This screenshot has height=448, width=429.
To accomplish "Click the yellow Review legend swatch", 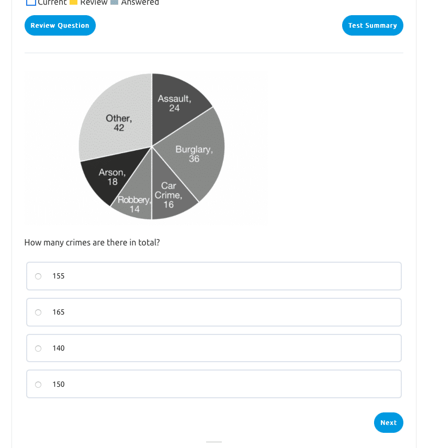I will pyautogui.click(x=74, y=2).
